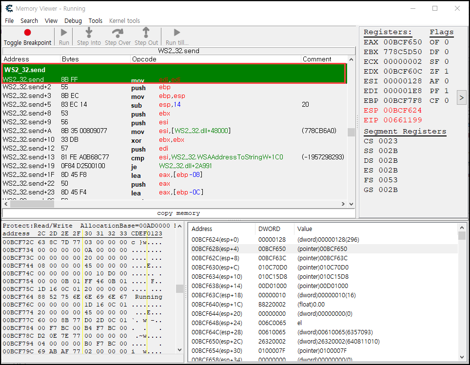This screenshot has width=470, height=365.
Task: Click the CS segment register 0023
Action: pos(388,141)
